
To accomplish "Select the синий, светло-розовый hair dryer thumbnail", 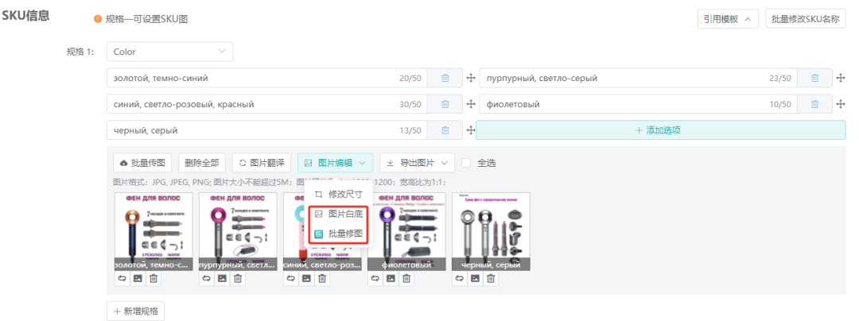I will click(321, 231).
